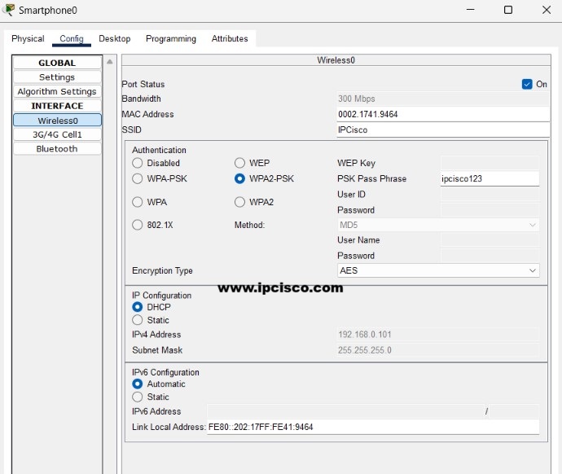Click the User Name field
562x474 pixels.
(490, 240)
